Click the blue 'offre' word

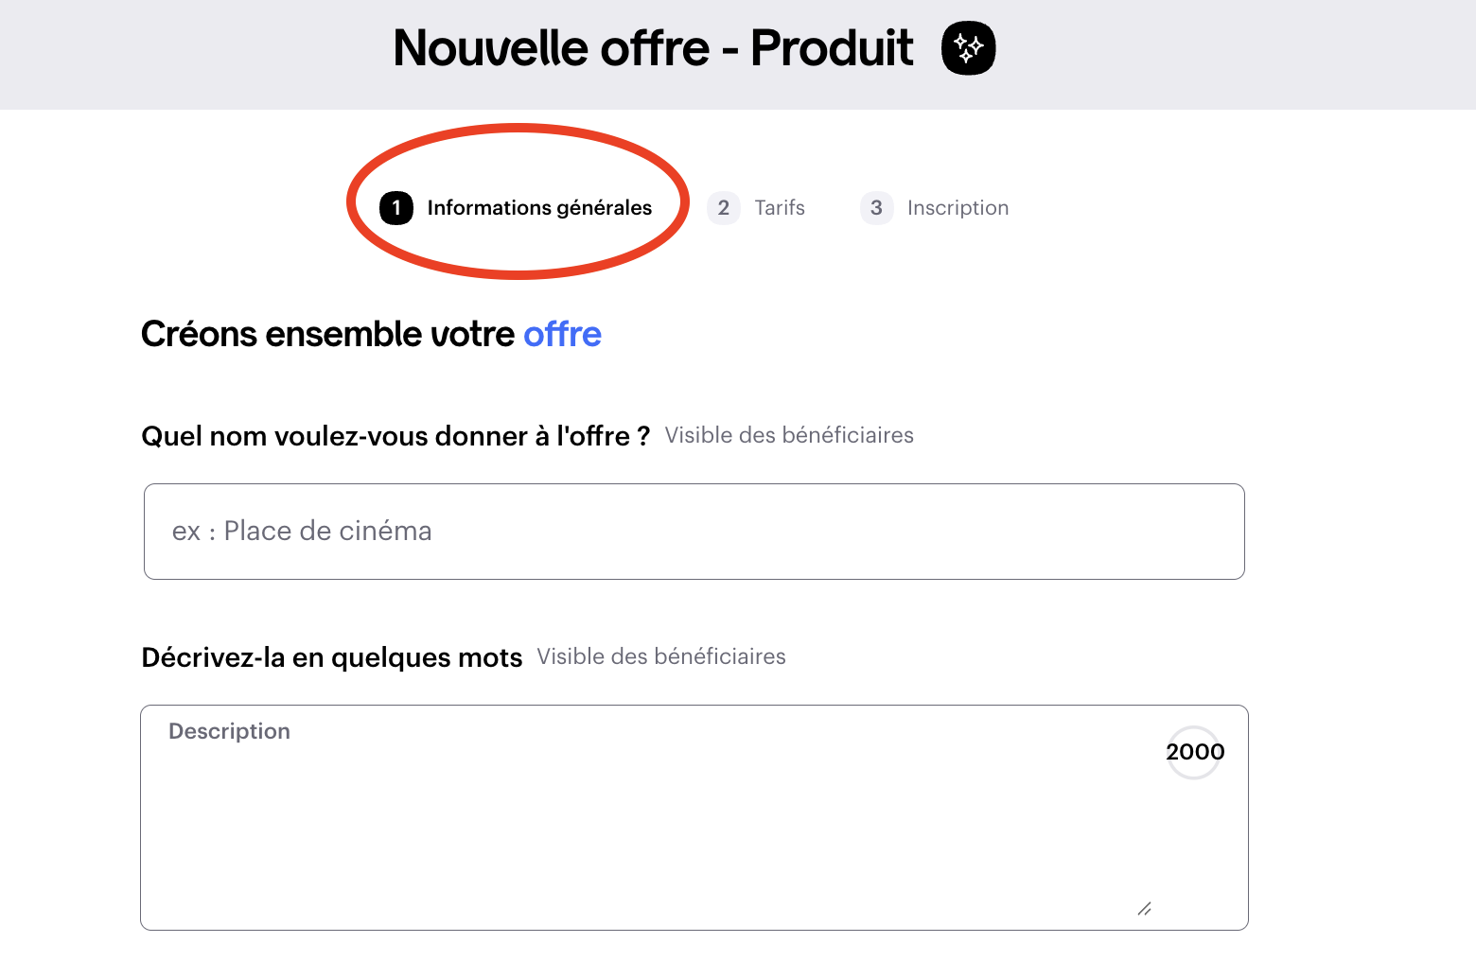pos(562,334)
